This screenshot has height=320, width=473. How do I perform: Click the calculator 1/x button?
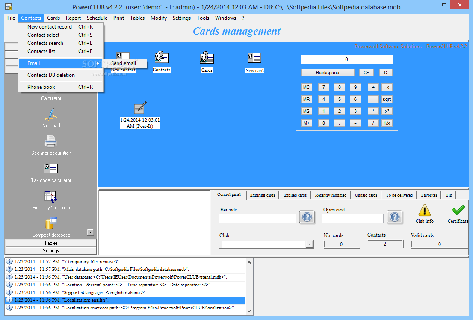pos(387,123)
